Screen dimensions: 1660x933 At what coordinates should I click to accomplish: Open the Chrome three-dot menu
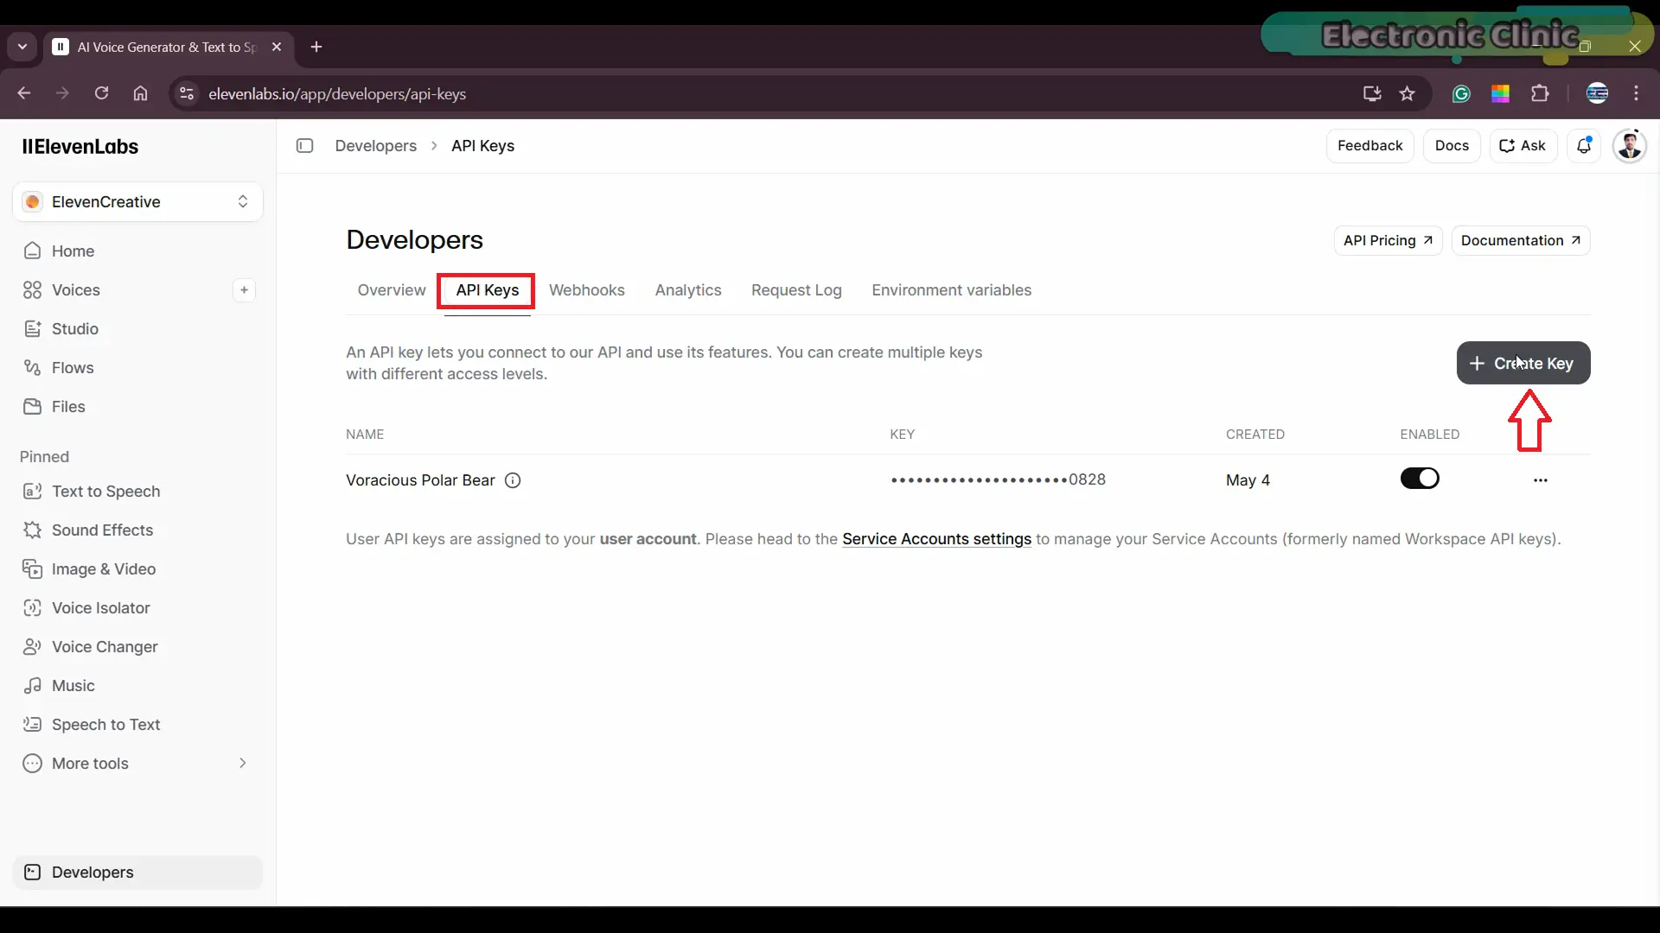(1636, 93)
